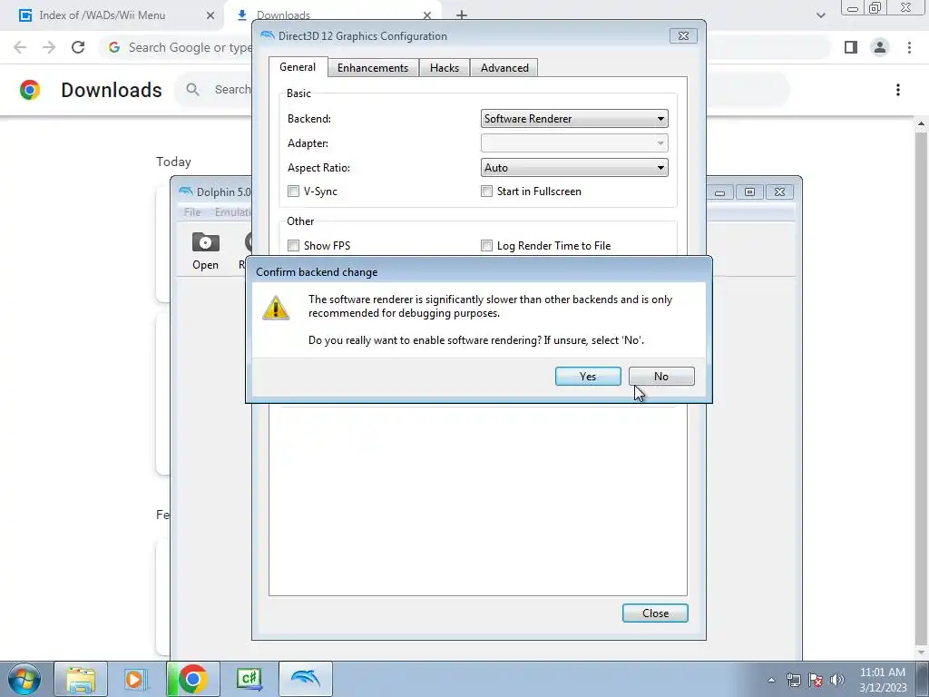The height and width of the screenshot is (697, 929).
Task: Switch to the Enhancements tab
Action: [x=373, y=67]
